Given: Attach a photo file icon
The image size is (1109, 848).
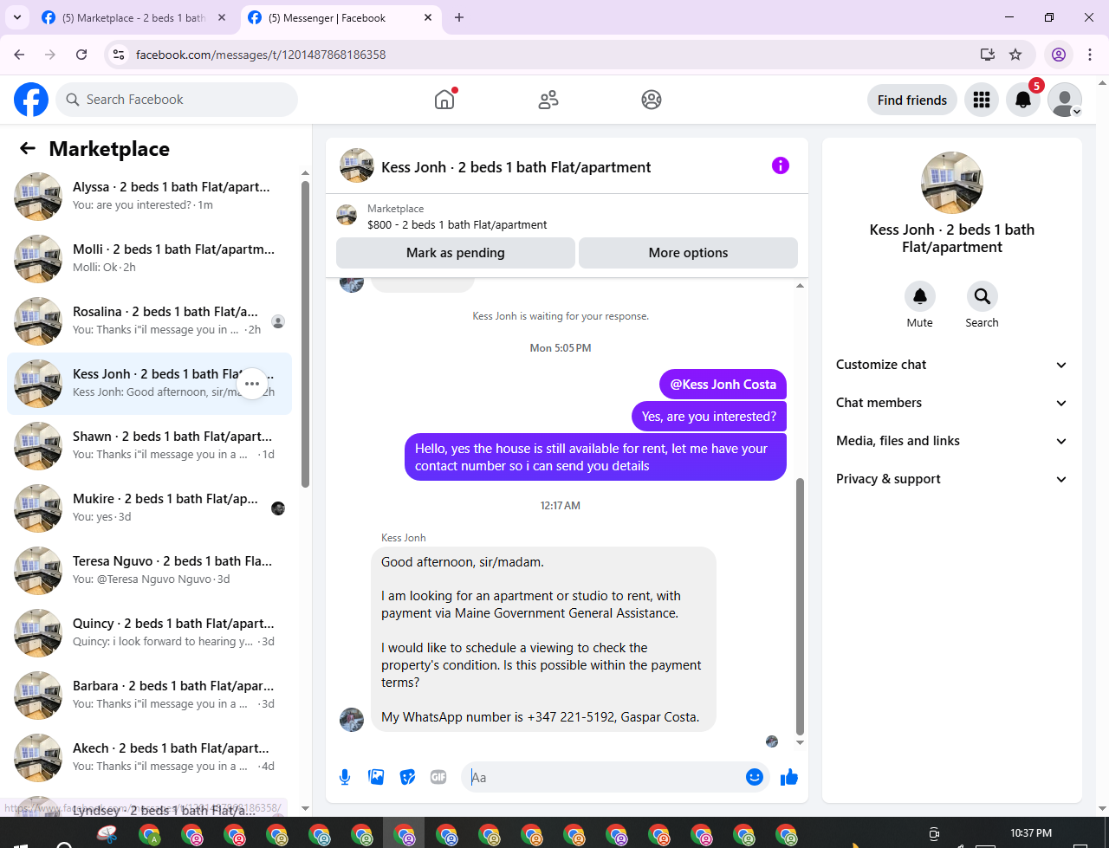Looking at the screenshot, I should tap(376, 777).
